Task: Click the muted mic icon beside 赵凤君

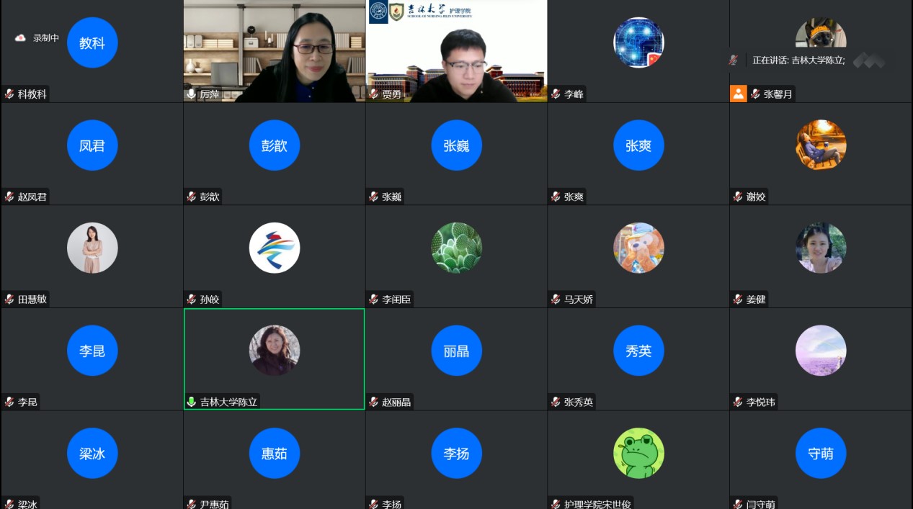Action: tap(9, 197)
